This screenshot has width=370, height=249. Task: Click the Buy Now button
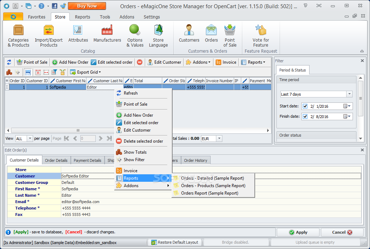(87, 6)
